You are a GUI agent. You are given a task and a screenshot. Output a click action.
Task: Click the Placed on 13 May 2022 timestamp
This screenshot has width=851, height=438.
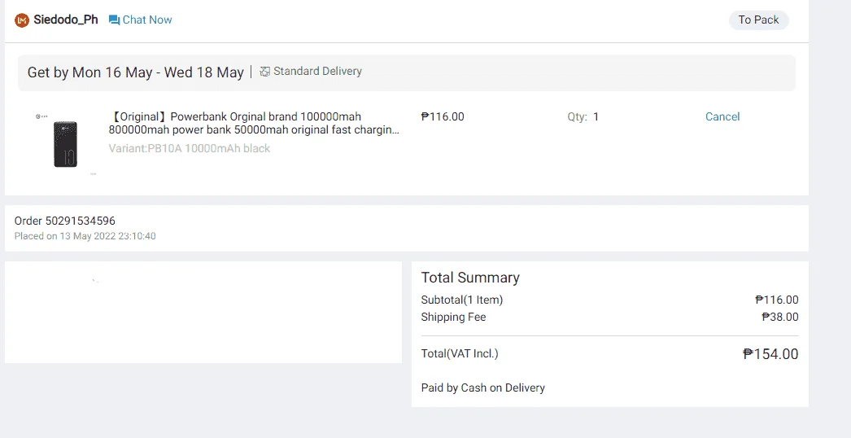(x=85, y=236)
